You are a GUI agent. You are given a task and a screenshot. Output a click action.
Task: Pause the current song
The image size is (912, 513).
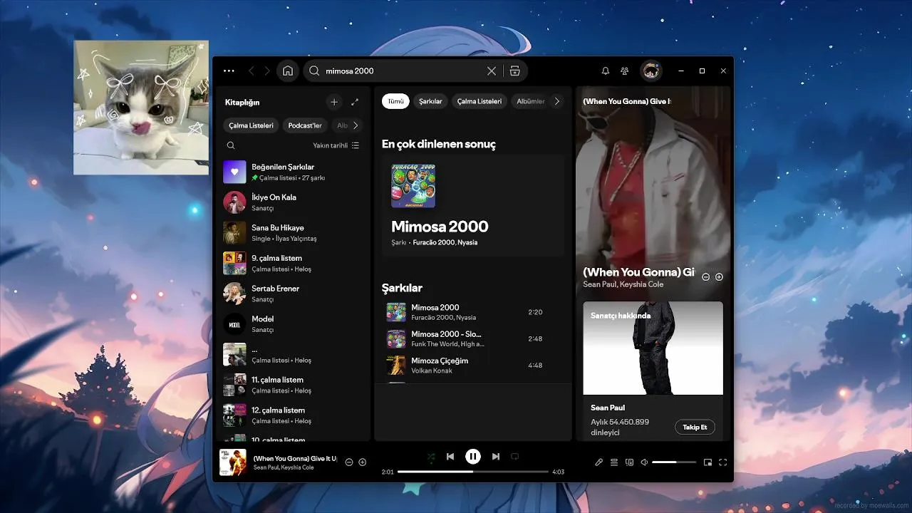[473, 457]
